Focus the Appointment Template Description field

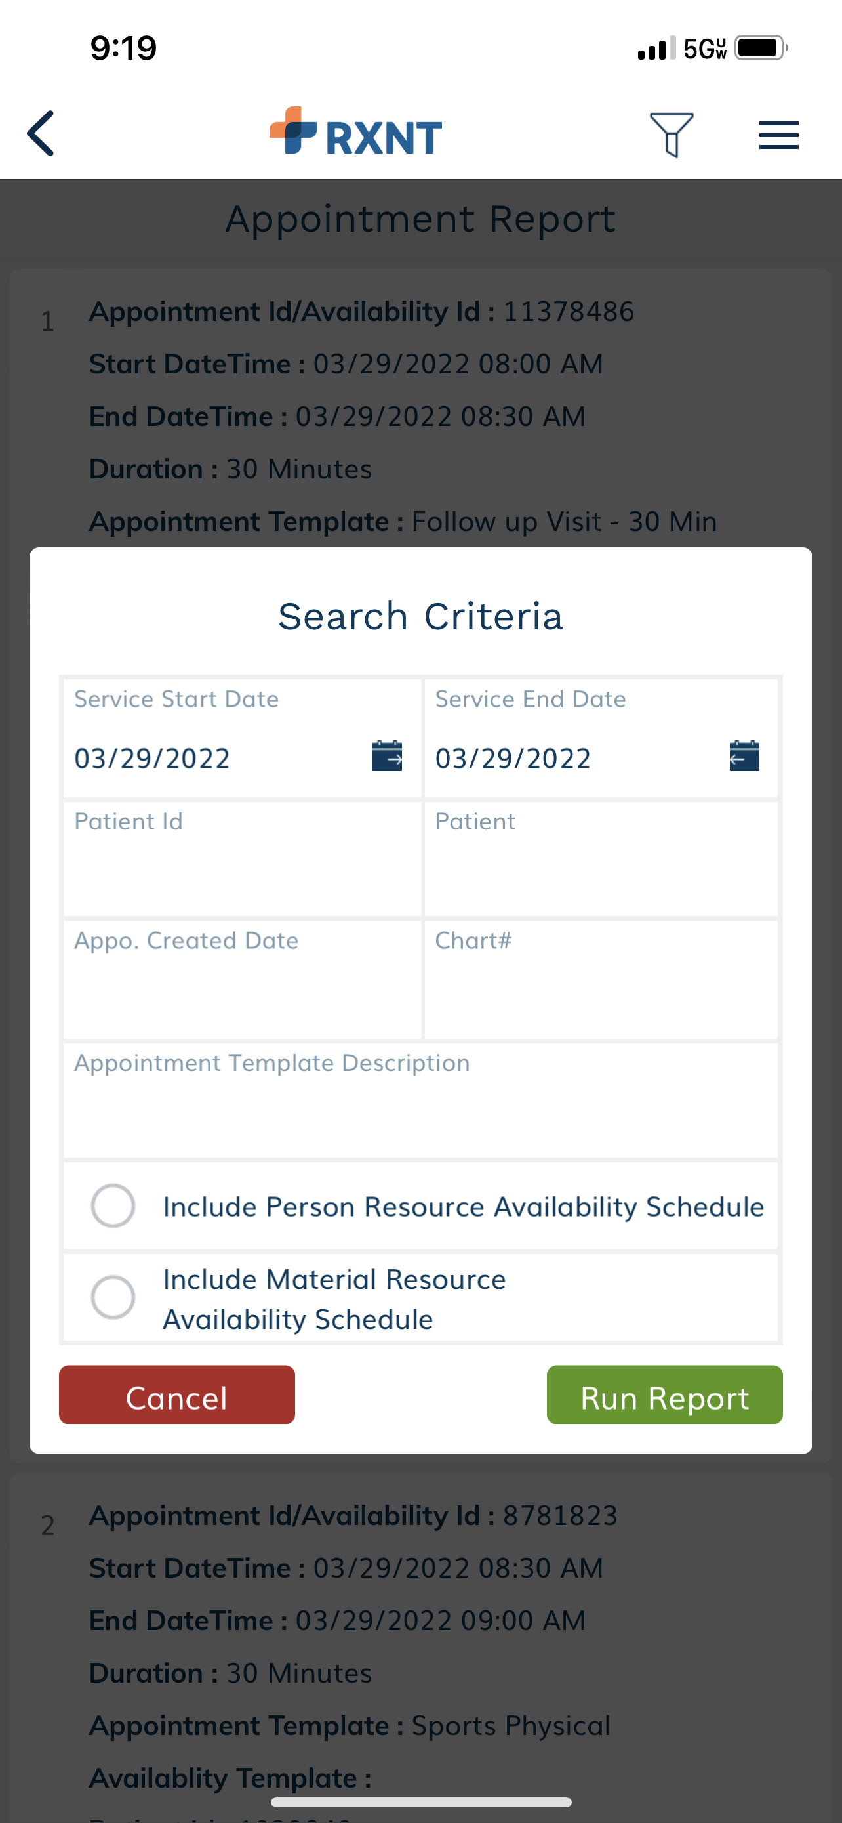tap(420, 1100)
